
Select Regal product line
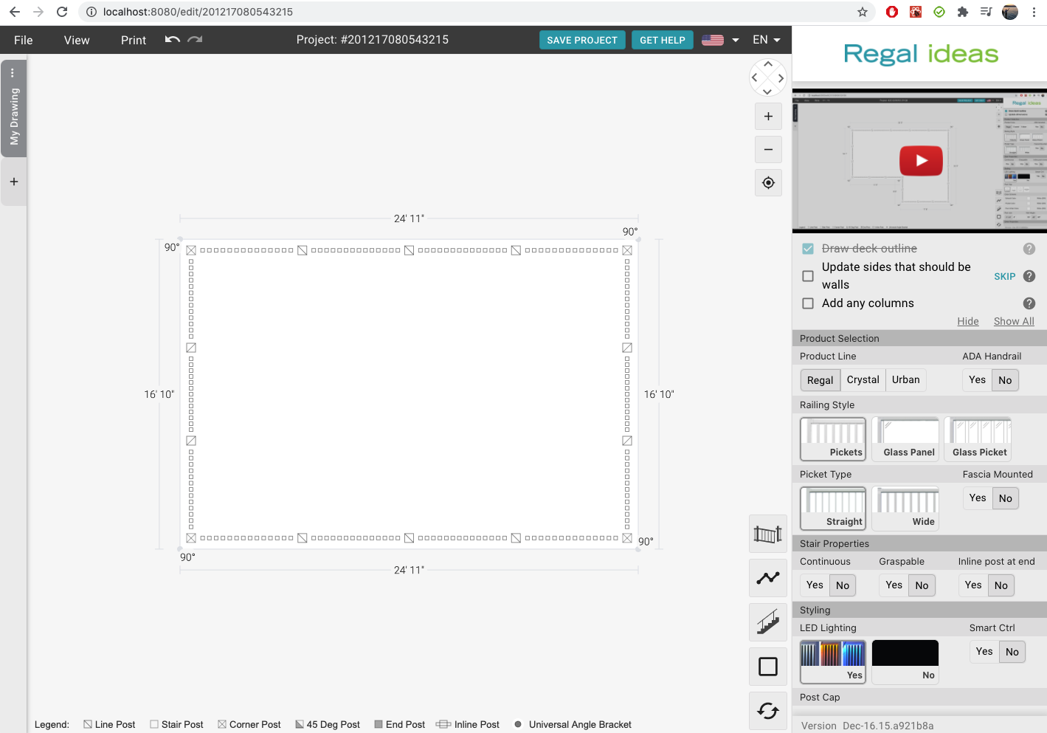click(820, 380)
